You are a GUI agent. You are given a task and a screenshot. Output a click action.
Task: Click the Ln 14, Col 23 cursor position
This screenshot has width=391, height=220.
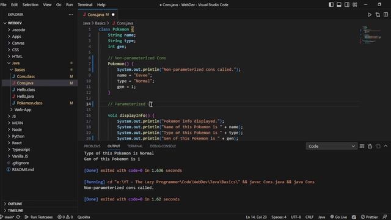tap(257, 217)
